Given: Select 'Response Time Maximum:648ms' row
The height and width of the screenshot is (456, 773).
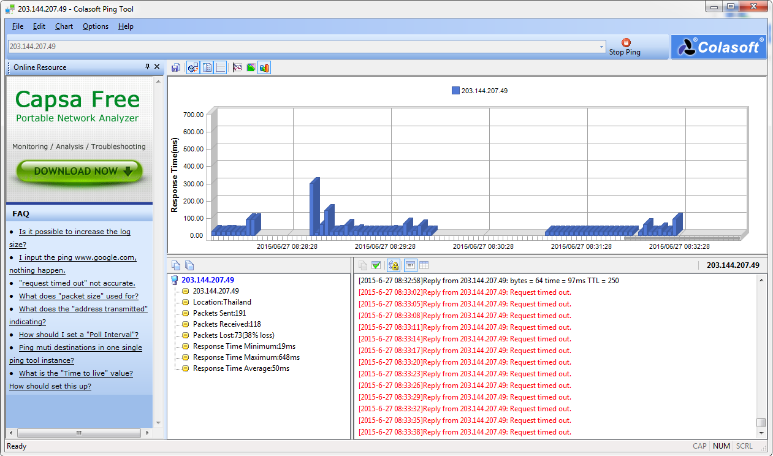Looking at the screenshot, I should click(246, 357).
